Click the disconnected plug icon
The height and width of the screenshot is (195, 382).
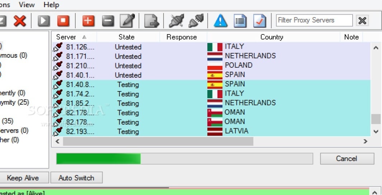(196, 21)
